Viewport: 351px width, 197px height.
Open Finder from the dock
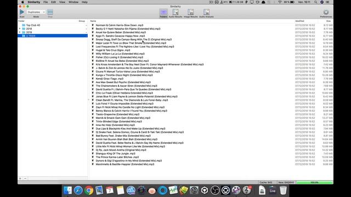pos(67,190)
